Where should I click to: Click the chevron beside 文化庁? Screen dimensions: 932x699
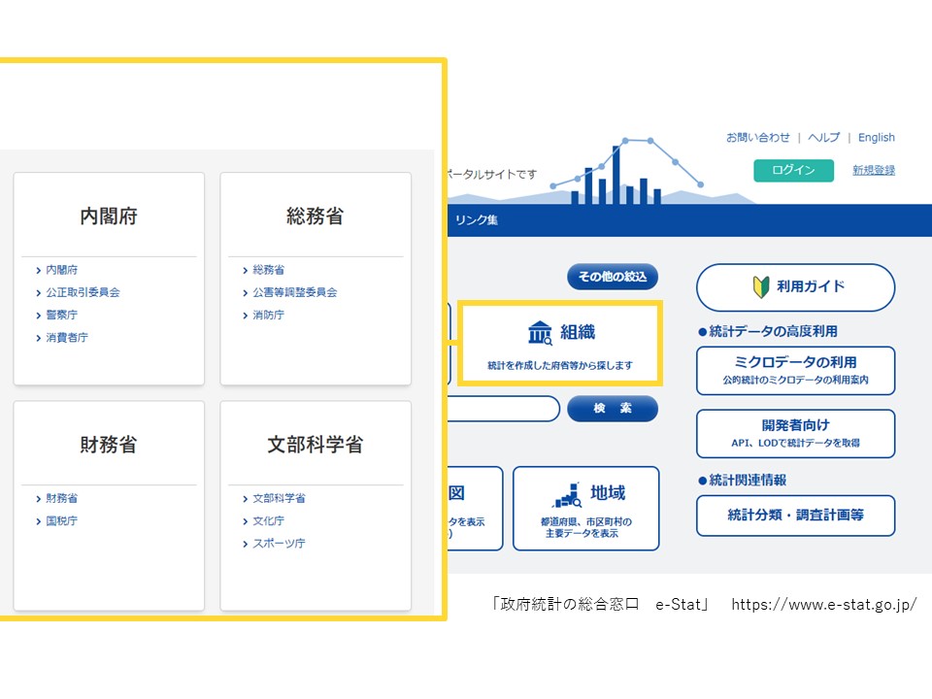(245, 521)
